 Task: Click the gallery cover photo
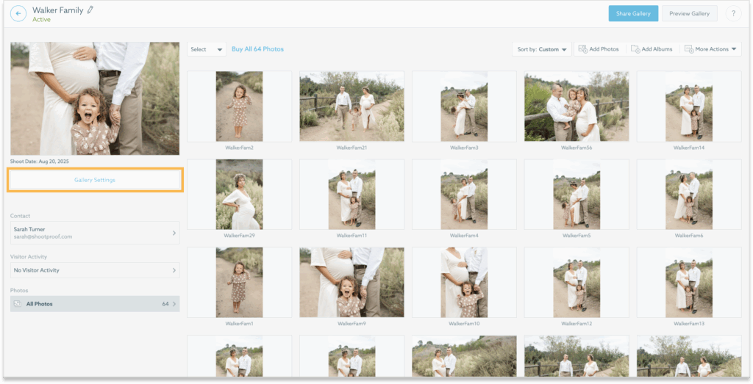(95, 98)
